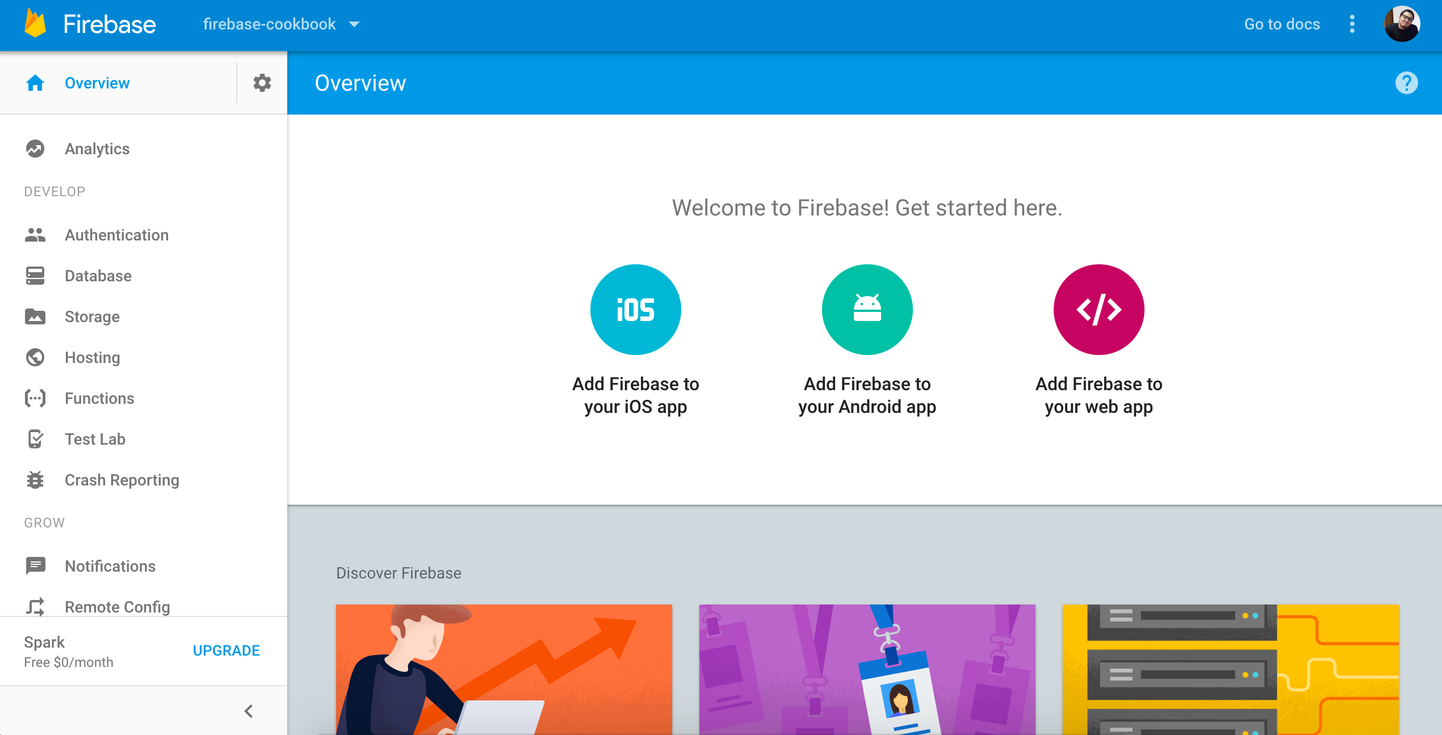
Task: Open the user profile avatar
Action: pos(1402,24)
